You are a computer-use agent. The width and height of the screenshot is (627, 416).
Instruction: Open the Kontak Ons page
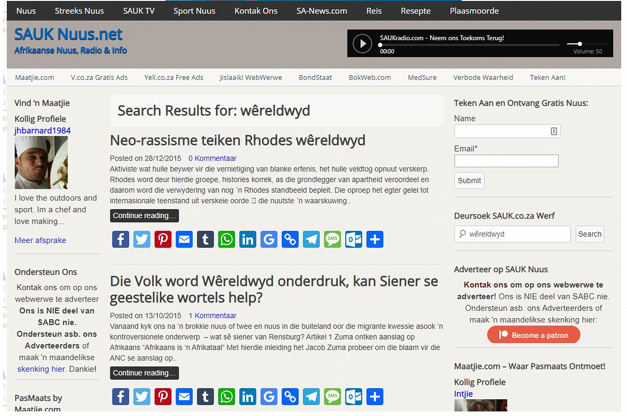click(256, 10)
